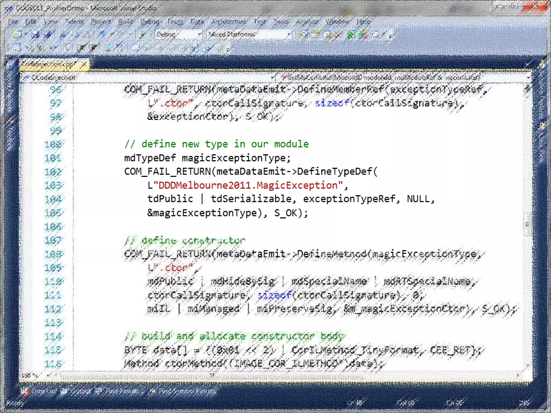Click the editor's vertical scrollbar thumb
The image size is (551, 413).
(x=527, y=224)
